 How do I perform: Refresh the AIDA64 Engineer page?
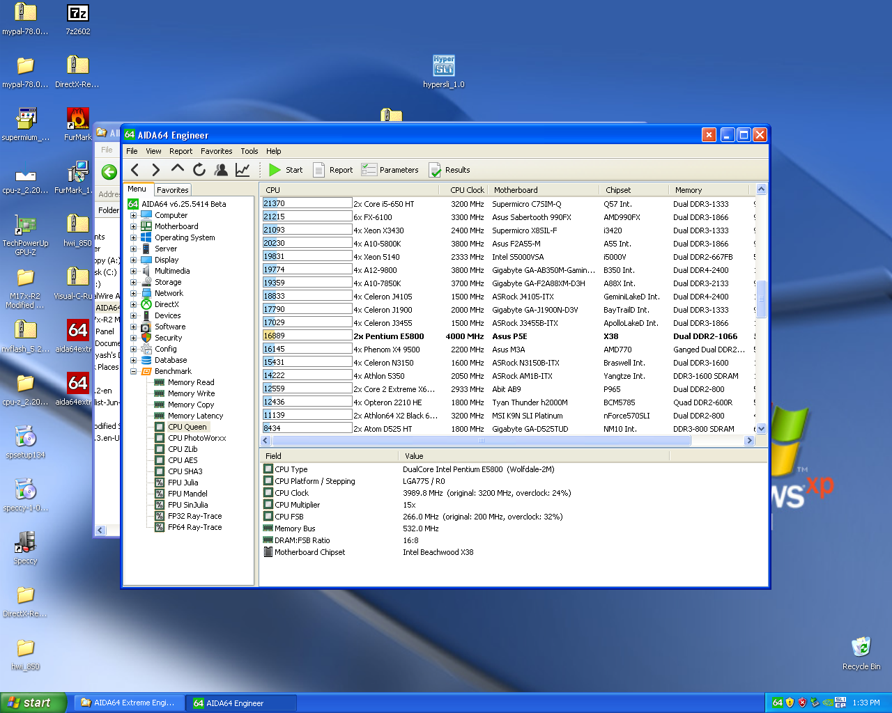point(199,170)
